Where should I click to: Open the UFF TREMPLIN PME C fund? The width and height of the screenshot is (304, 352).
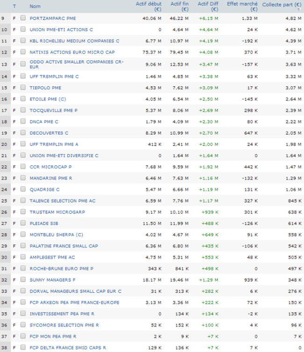(x=54, y=77)
